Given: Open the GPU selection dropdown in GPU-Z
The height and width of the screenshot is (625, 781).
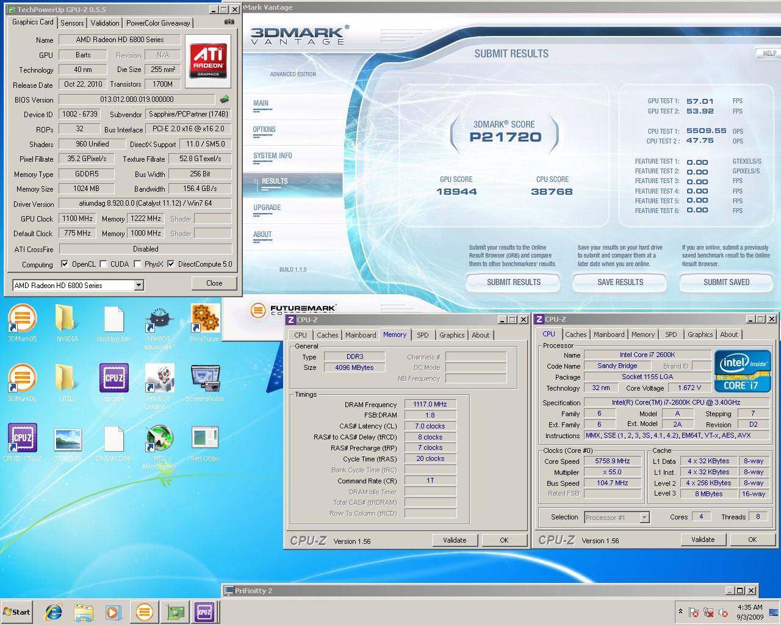Looking at the screenshot, I should pyautogui.click(x=139, y=285).
